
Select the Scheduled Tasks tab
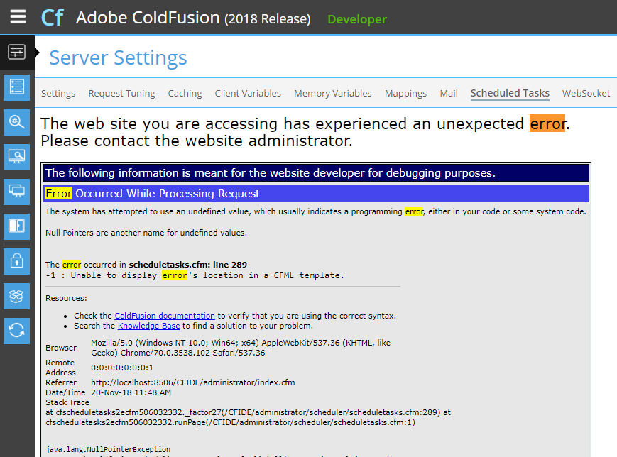tap(510, 93)
